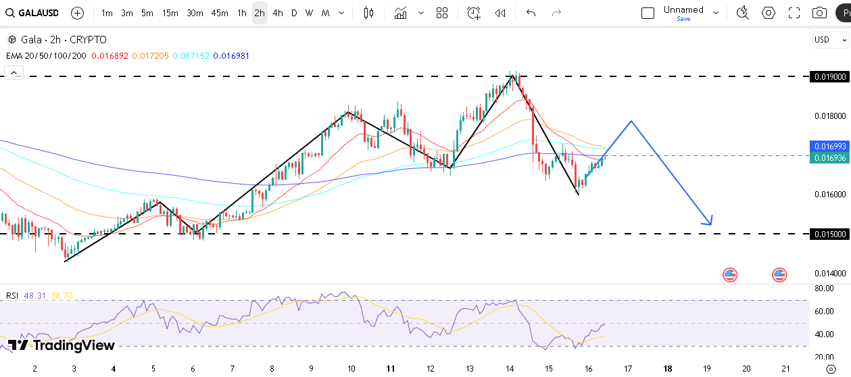
Task: Select the EMA 20/50/100/200 indicator legend
Action: 46,56
